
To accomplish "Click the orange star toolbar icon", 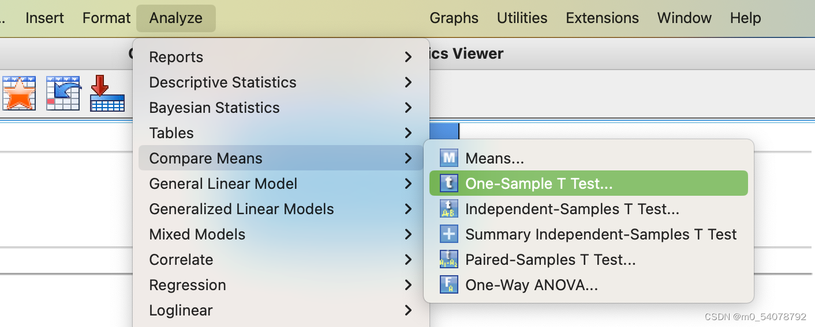I will click(20, 93).
